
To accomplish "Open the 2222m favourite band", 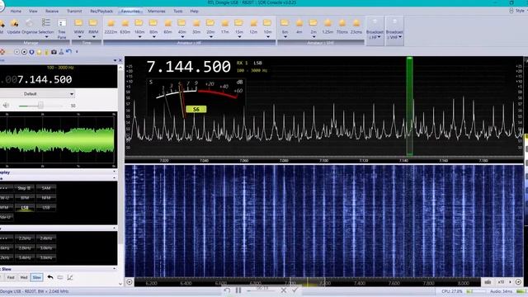I will coord(111,26).
